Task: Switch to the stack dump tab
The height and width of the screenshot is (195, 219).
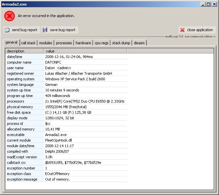Action: [121, 43]
